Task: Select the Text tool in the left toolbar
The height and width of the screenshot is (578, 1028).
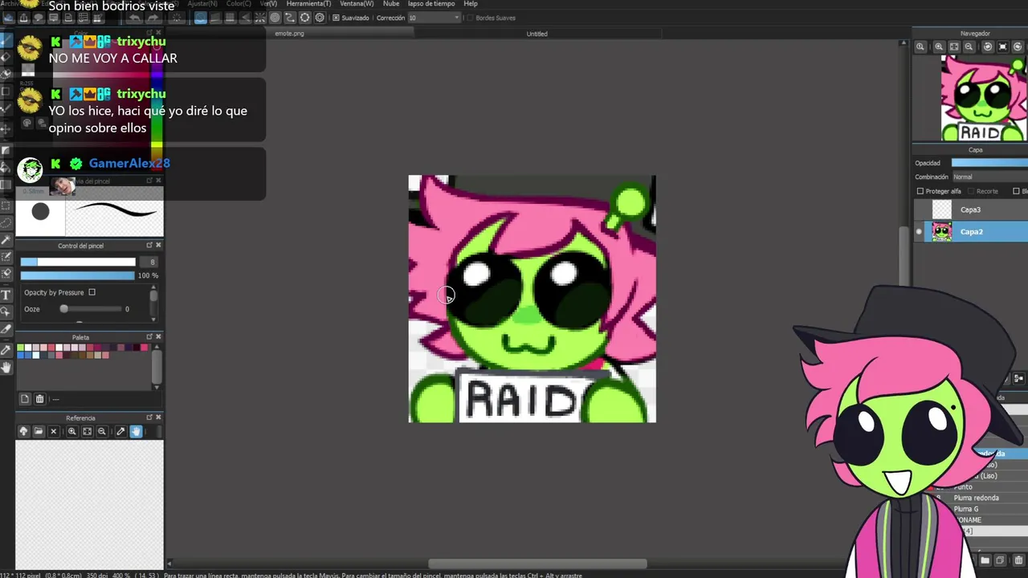Action: [x=6, y=295]
